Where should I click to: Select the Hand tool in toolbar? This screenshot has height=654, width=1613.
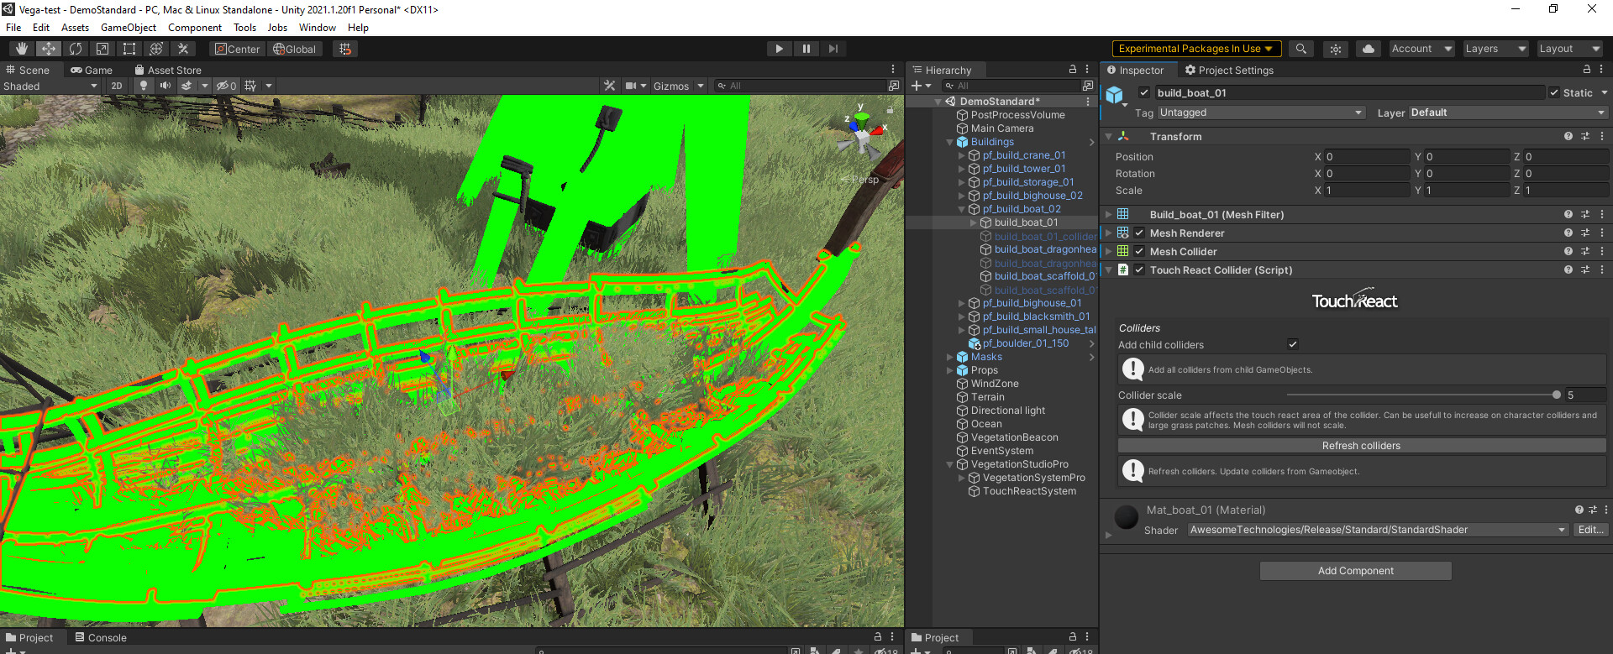(22, 49)
